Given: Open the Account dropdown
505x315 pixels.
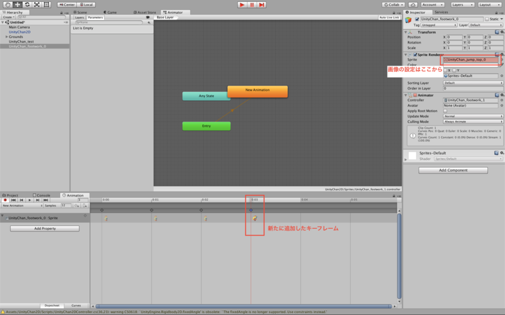Looking at the screenshot, I should 432,5.
